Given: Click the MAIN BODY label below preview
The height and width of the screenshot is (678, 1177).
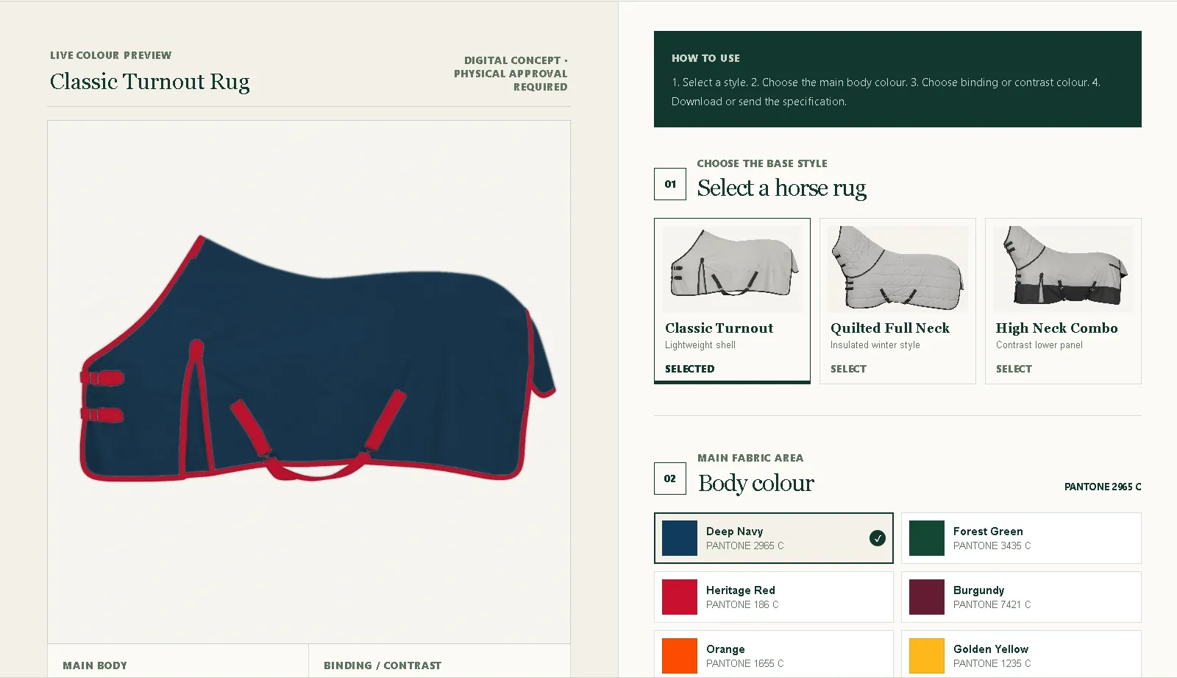Looking at the screenshot, I should [95, 665].
